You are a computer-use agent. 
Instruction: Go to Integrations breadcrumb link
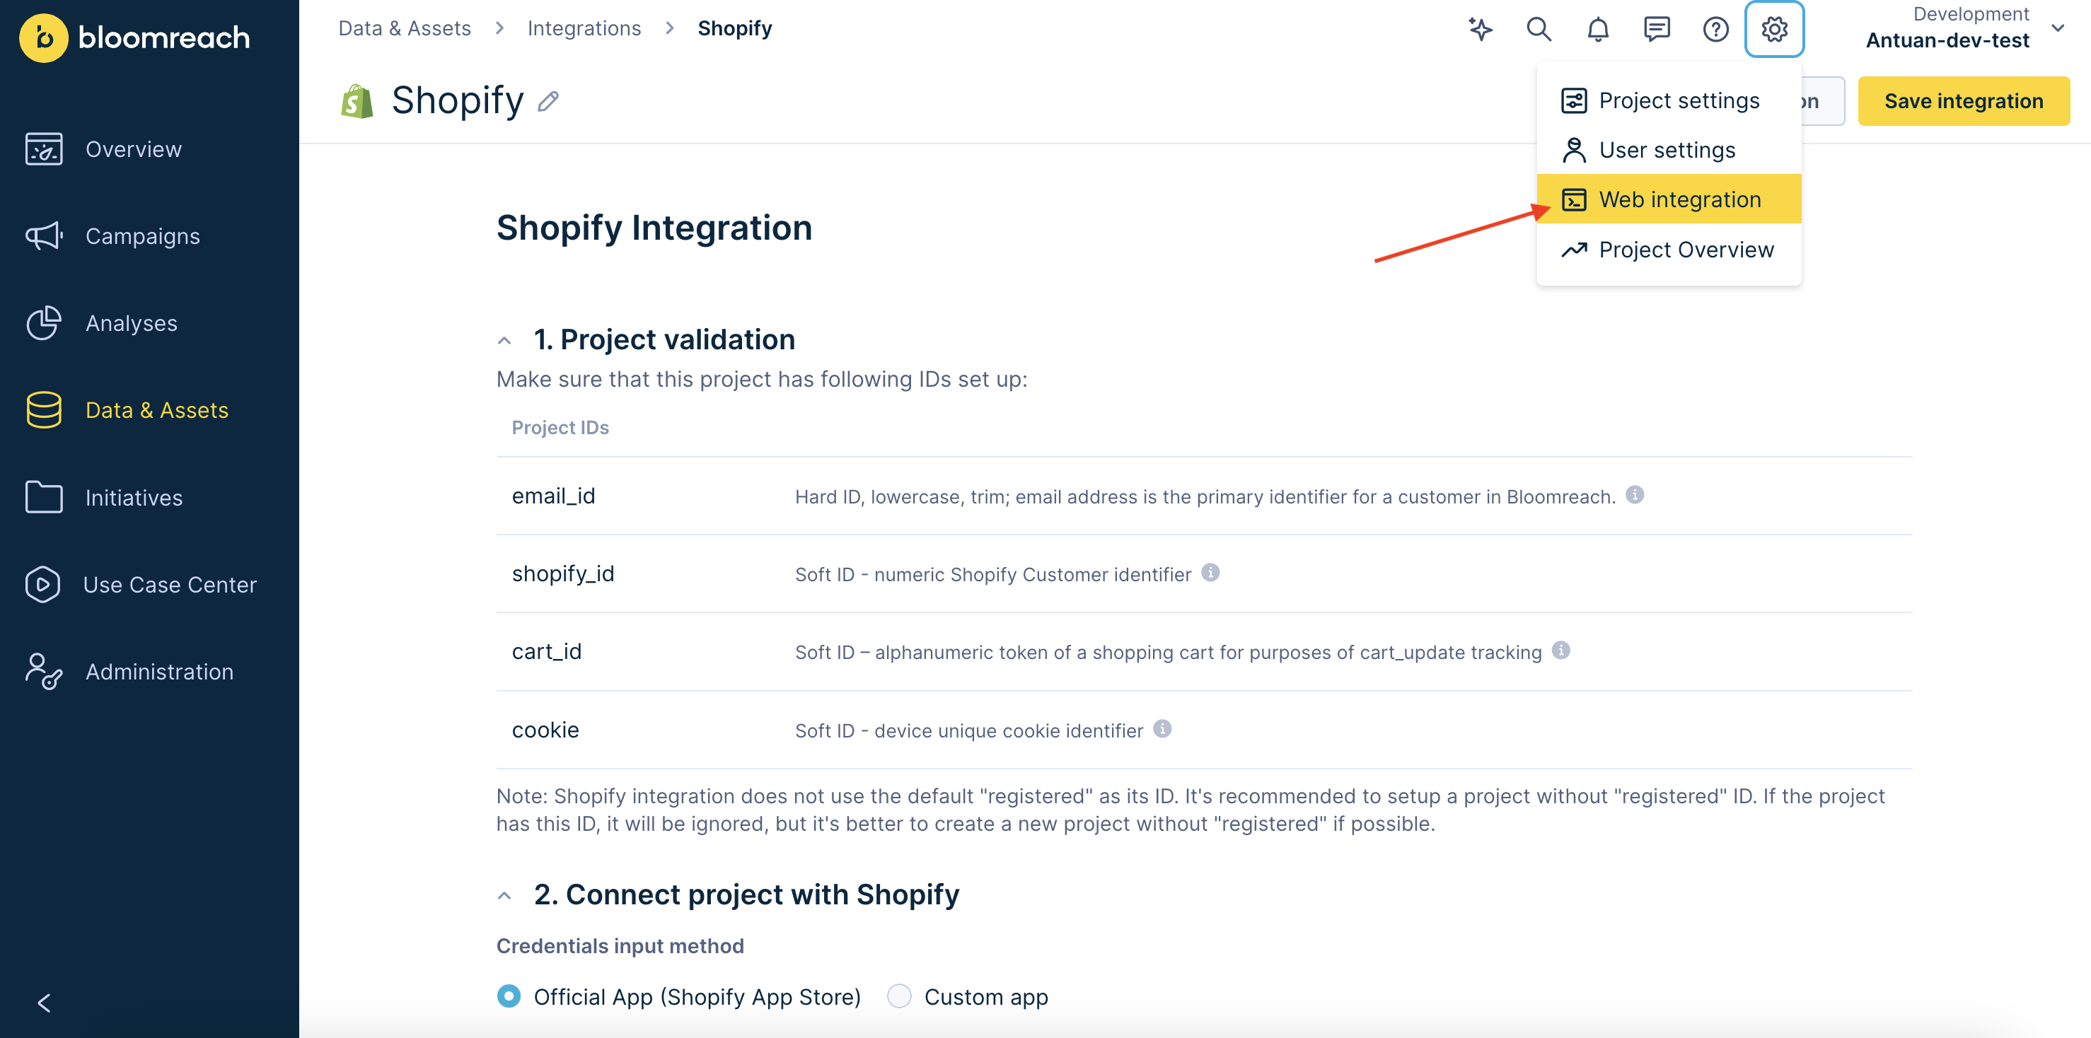click(x=584, y=28)
